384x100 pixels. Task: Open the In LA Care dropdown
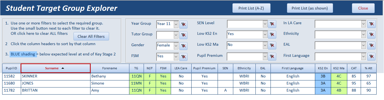point(364,24)
